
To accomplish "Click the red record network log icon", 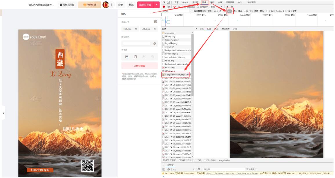I will 164,7.
